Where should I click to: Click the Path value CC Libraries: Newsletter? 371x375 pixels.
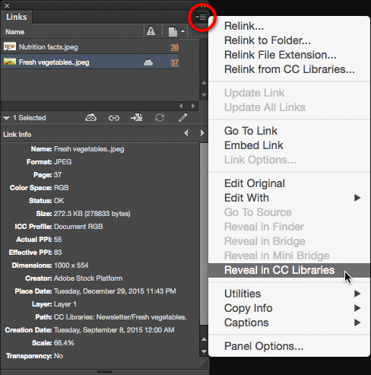[120, 317]
